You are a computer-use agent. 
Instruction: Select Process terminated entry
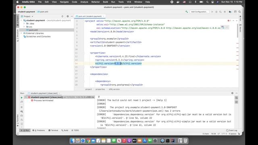(43, 100)
